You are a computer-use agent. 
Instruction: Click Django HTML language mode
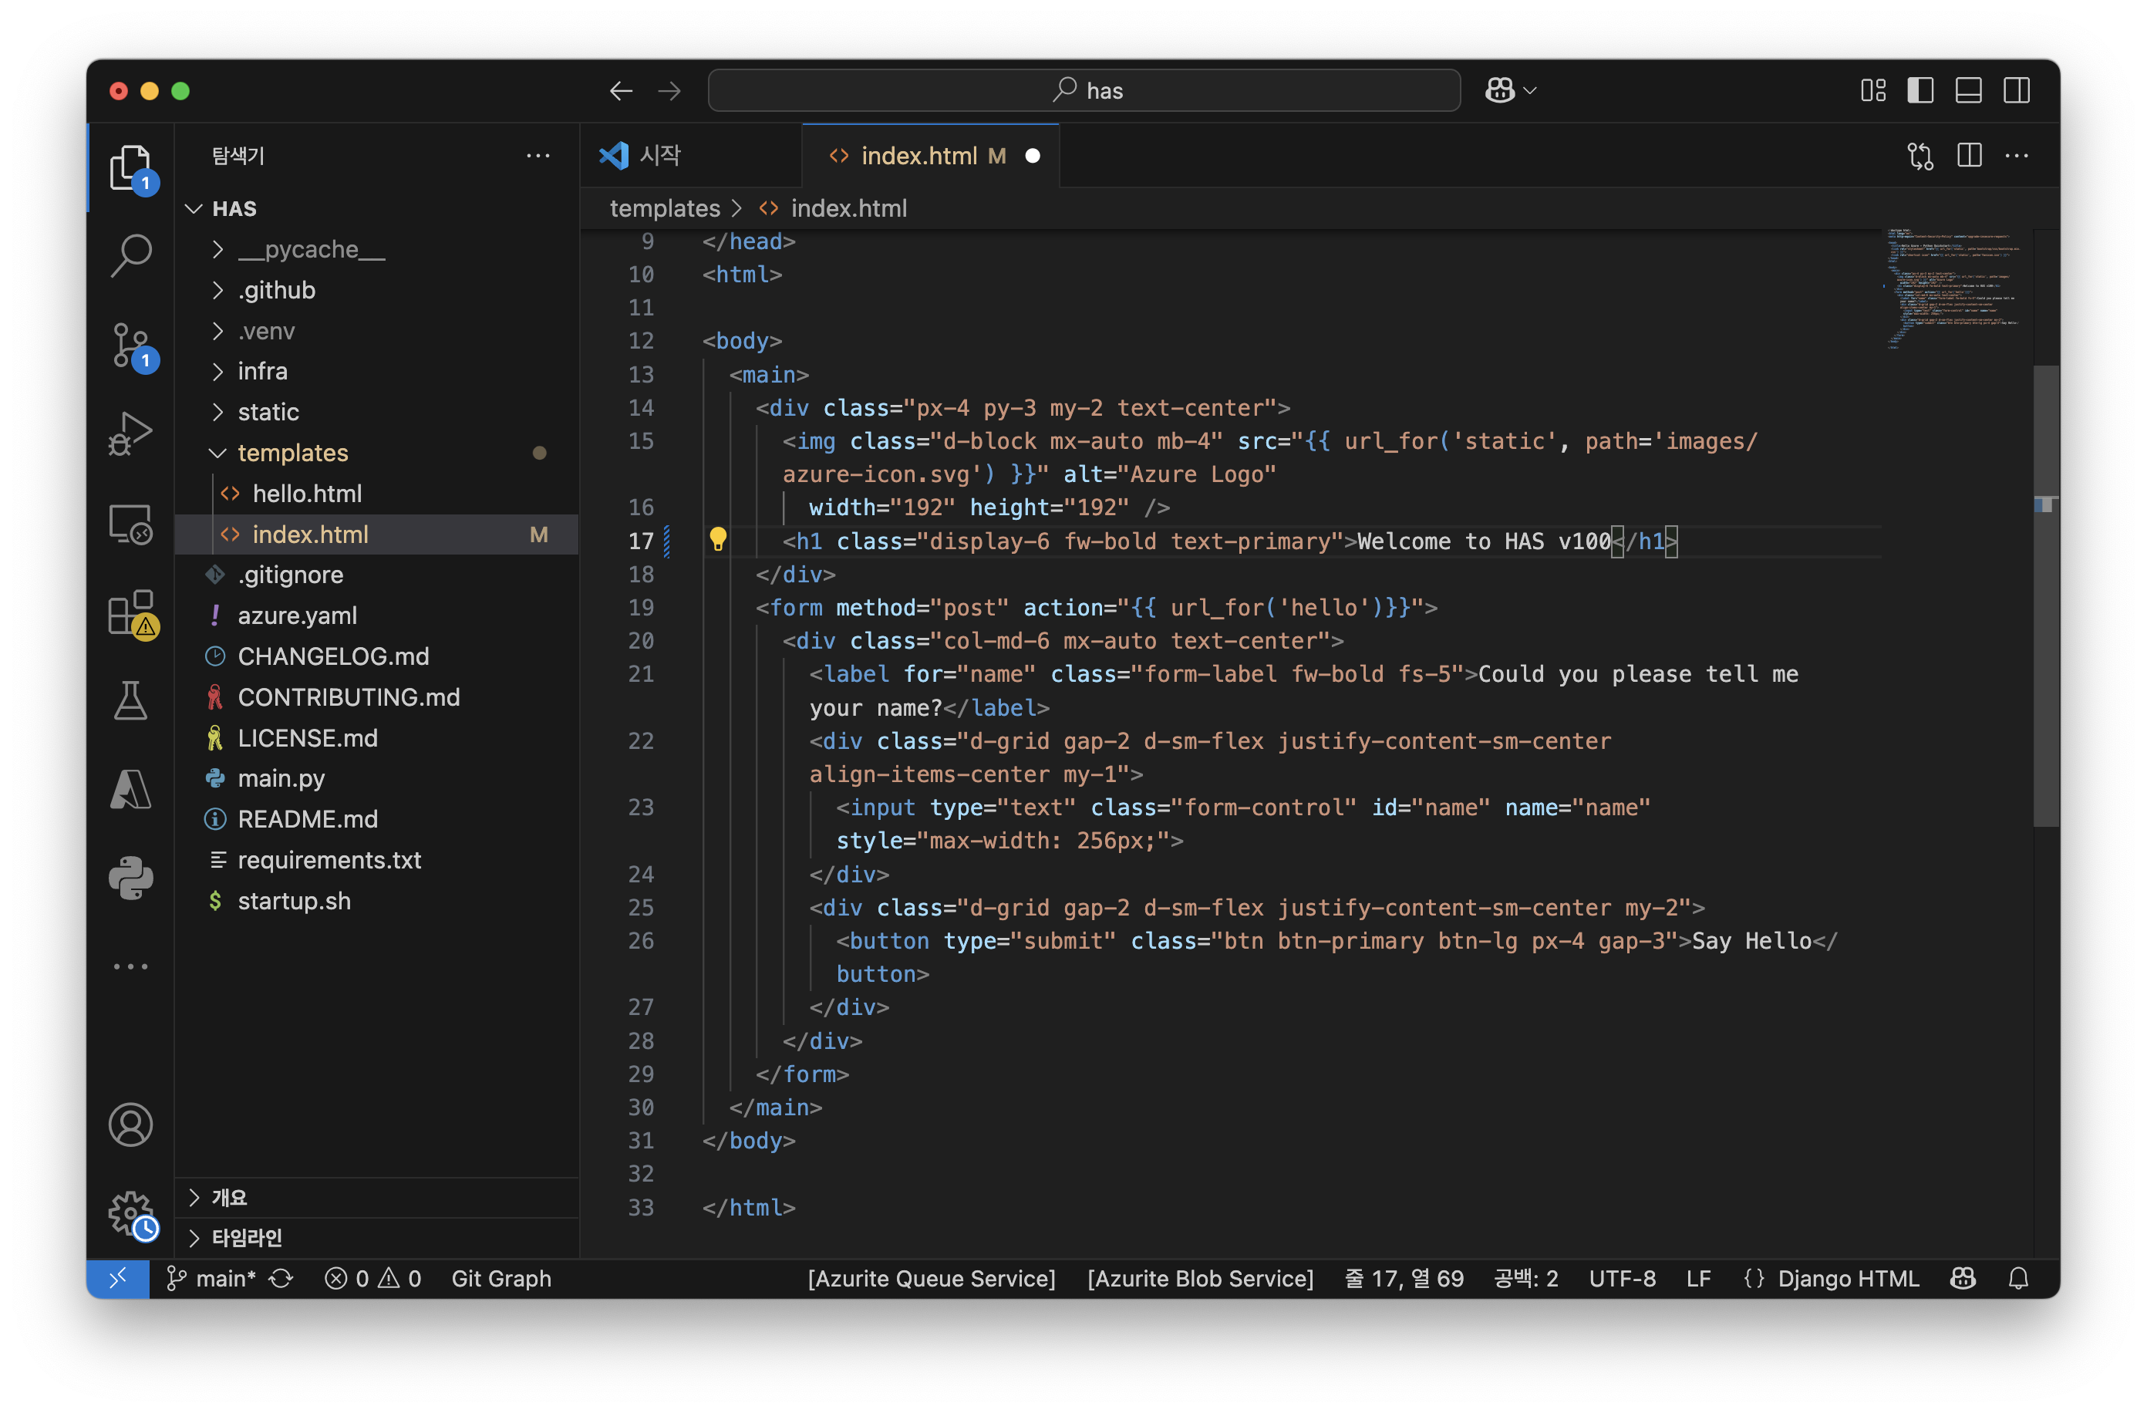point(1848,1279)
